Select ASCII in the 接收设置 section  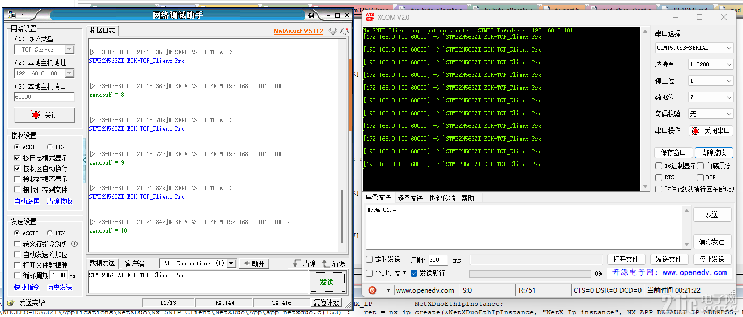(x=27, y=147)
